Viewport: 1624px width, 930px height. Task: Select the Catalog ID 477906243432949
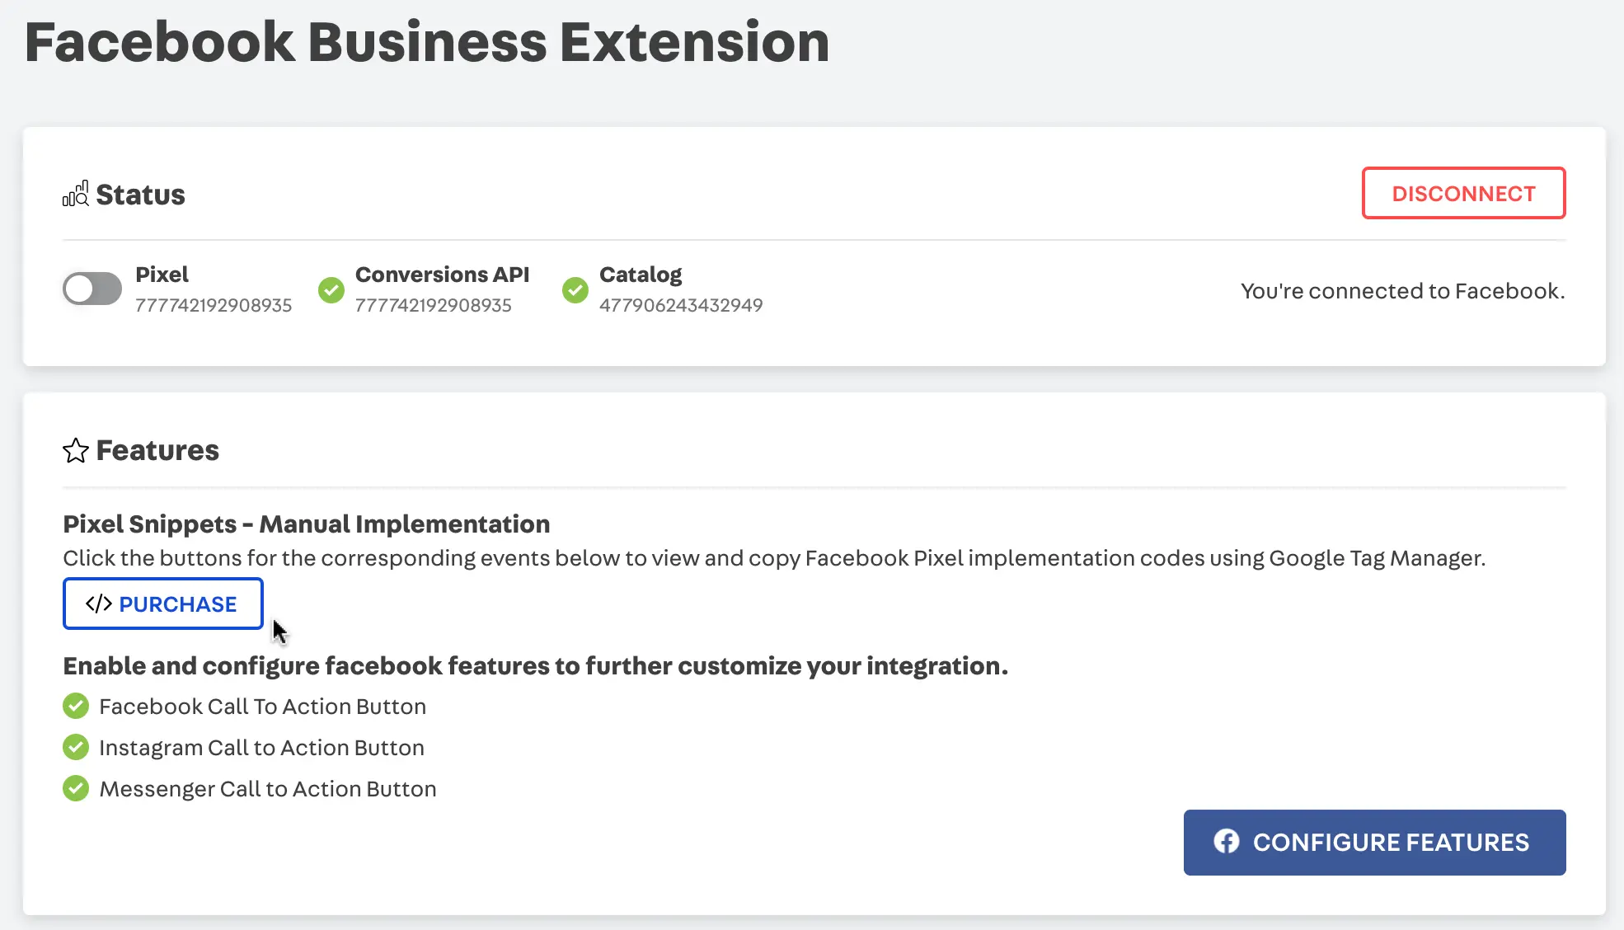point(681,305)
